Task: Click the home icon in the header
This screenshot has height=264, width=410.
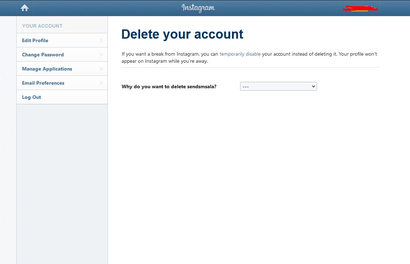Action: pos(24,8)
